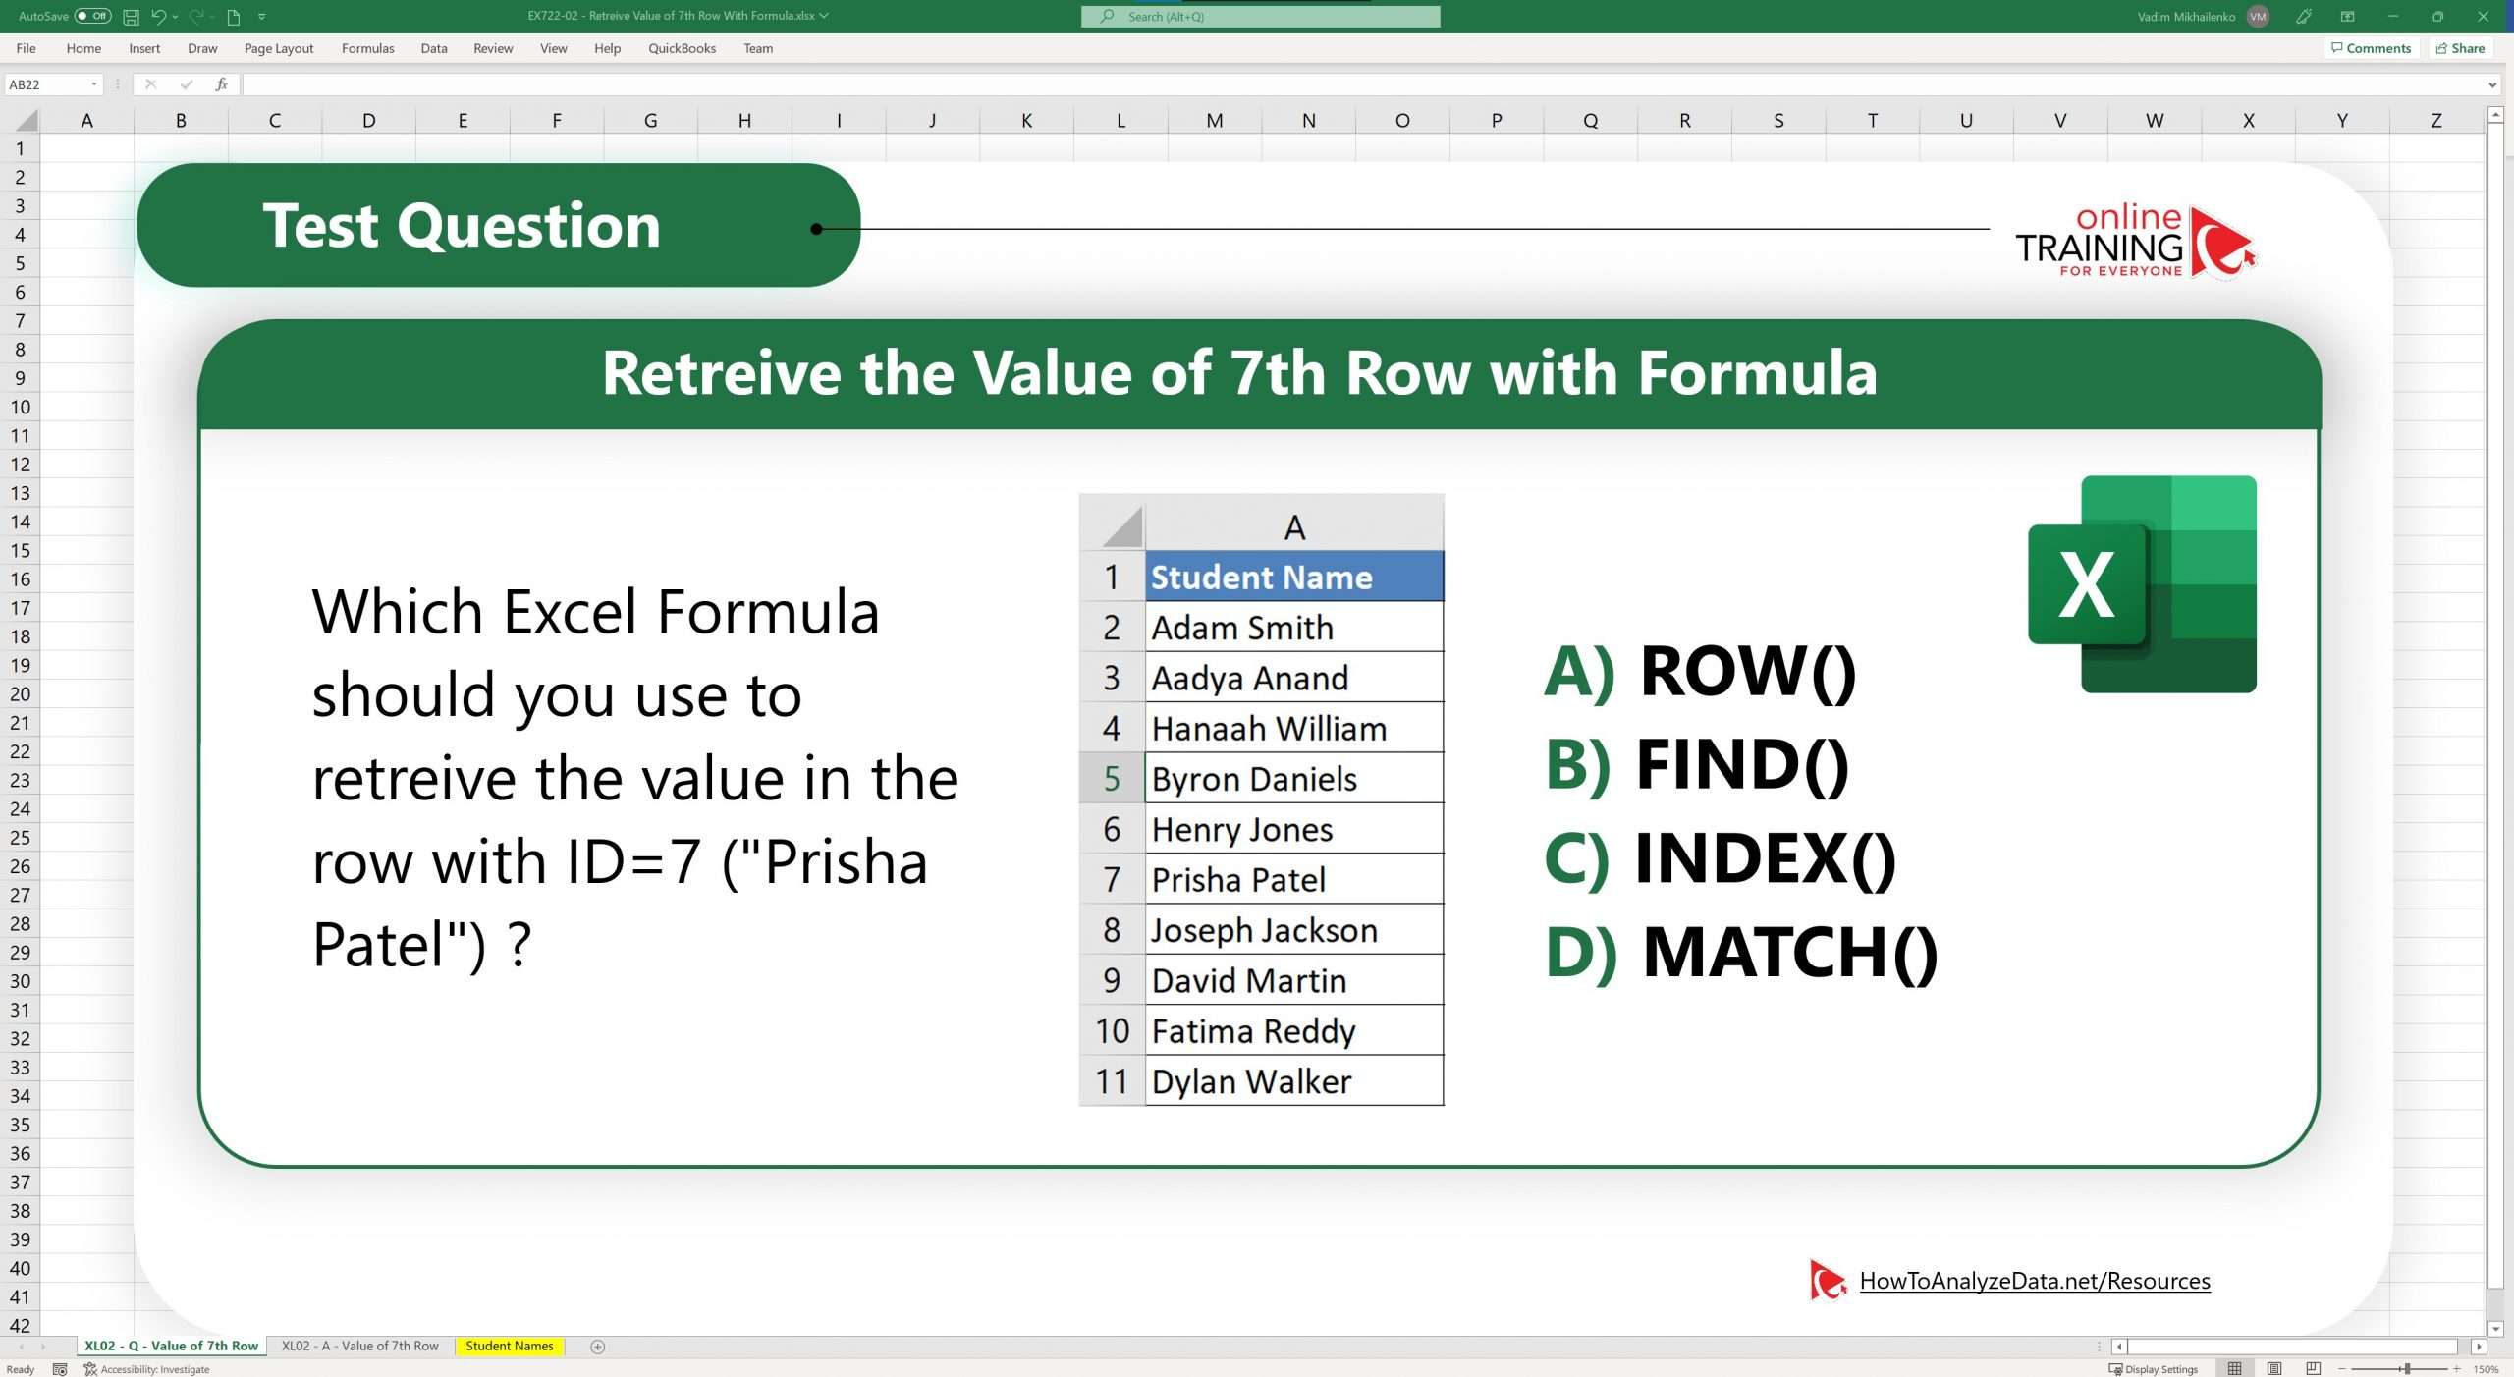Click the Undo icon

(x=158, y=16)
